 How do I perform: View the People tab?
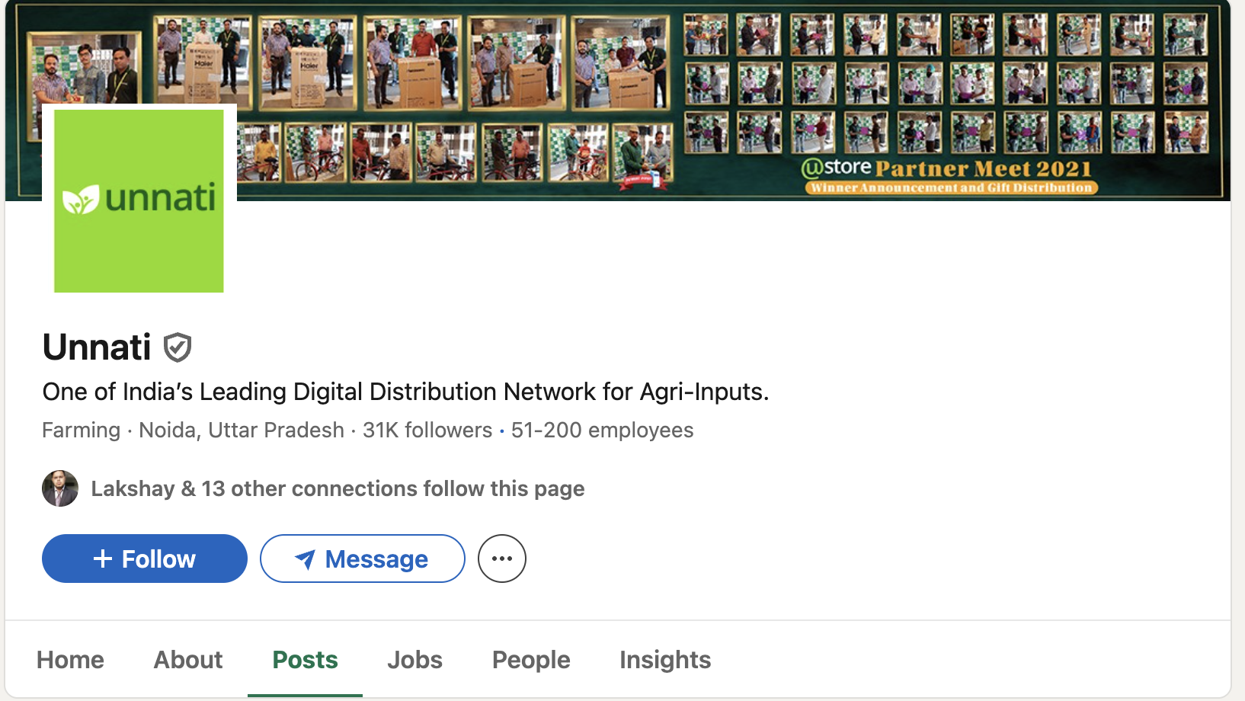tap(531, 659)
